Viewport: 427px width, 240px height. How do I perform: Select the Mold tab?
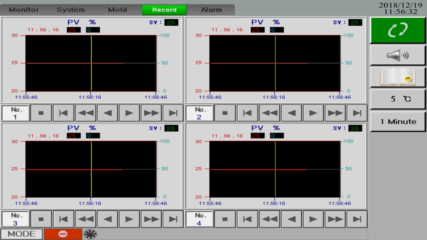(x=118, y=10)
